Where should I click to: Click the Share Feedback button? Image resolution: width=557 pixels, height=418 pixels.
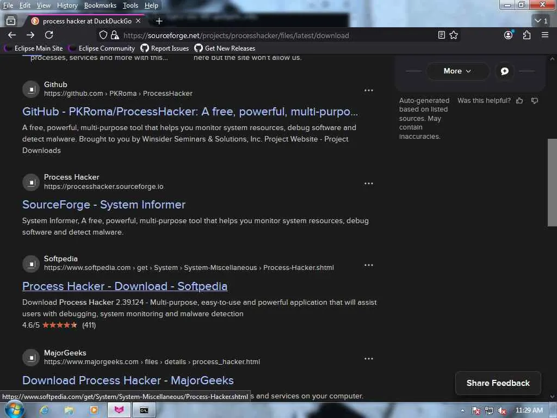[498, 383]
